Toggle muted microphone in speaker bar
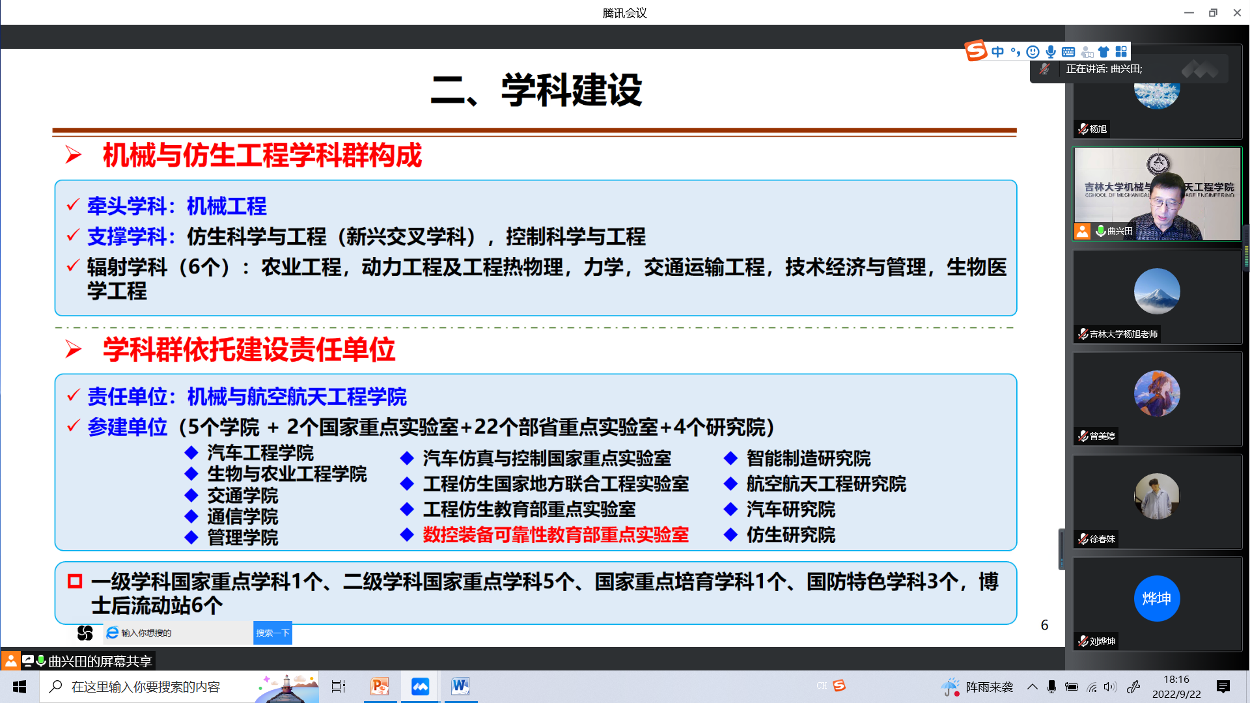1250x703 pixels. click(1045, 69)
